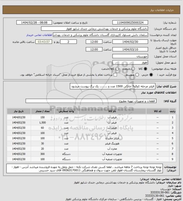Click response deadline time 12:00 field
183x201 pixels.
94,42
